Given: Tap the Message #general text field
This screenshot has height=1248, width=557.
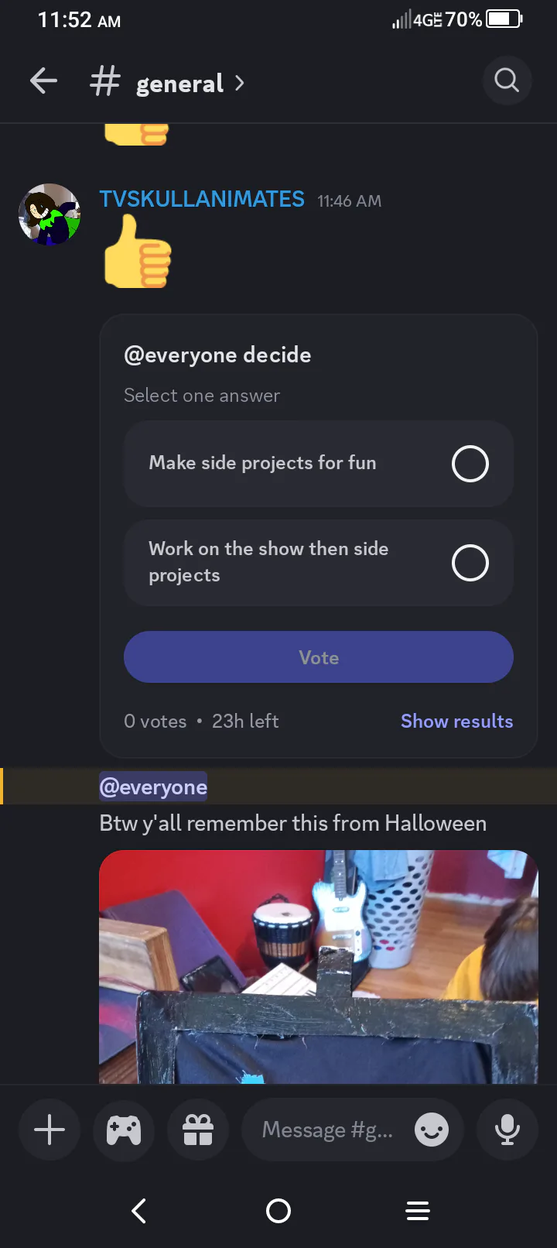Looking at the screenshot, I should [328, 1130].
